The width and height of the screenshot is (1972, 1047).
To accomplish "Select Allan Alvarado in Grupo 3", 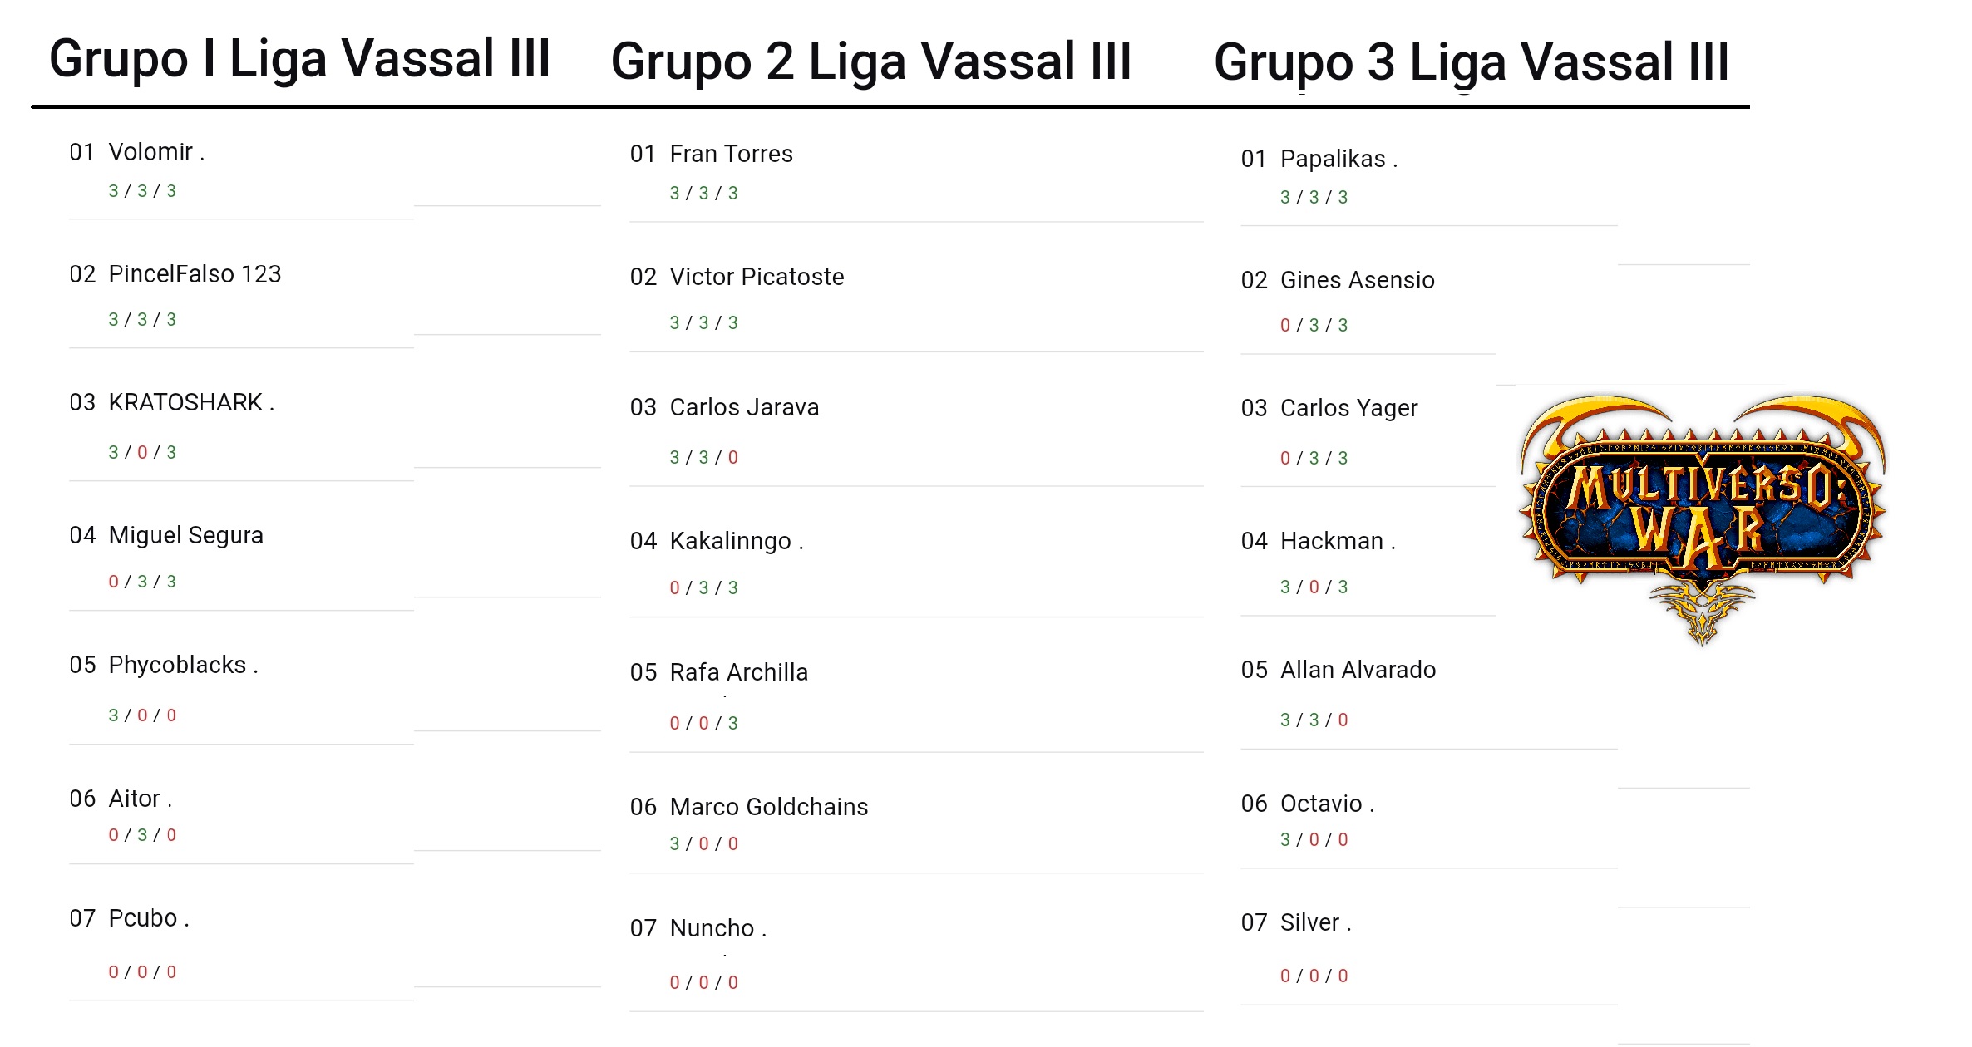I will tap(1358, 671).
